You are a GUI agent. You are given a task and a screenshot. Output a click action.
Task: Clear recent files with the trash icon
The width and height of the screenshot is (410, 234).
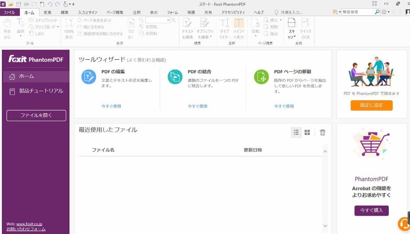[323, 132]
